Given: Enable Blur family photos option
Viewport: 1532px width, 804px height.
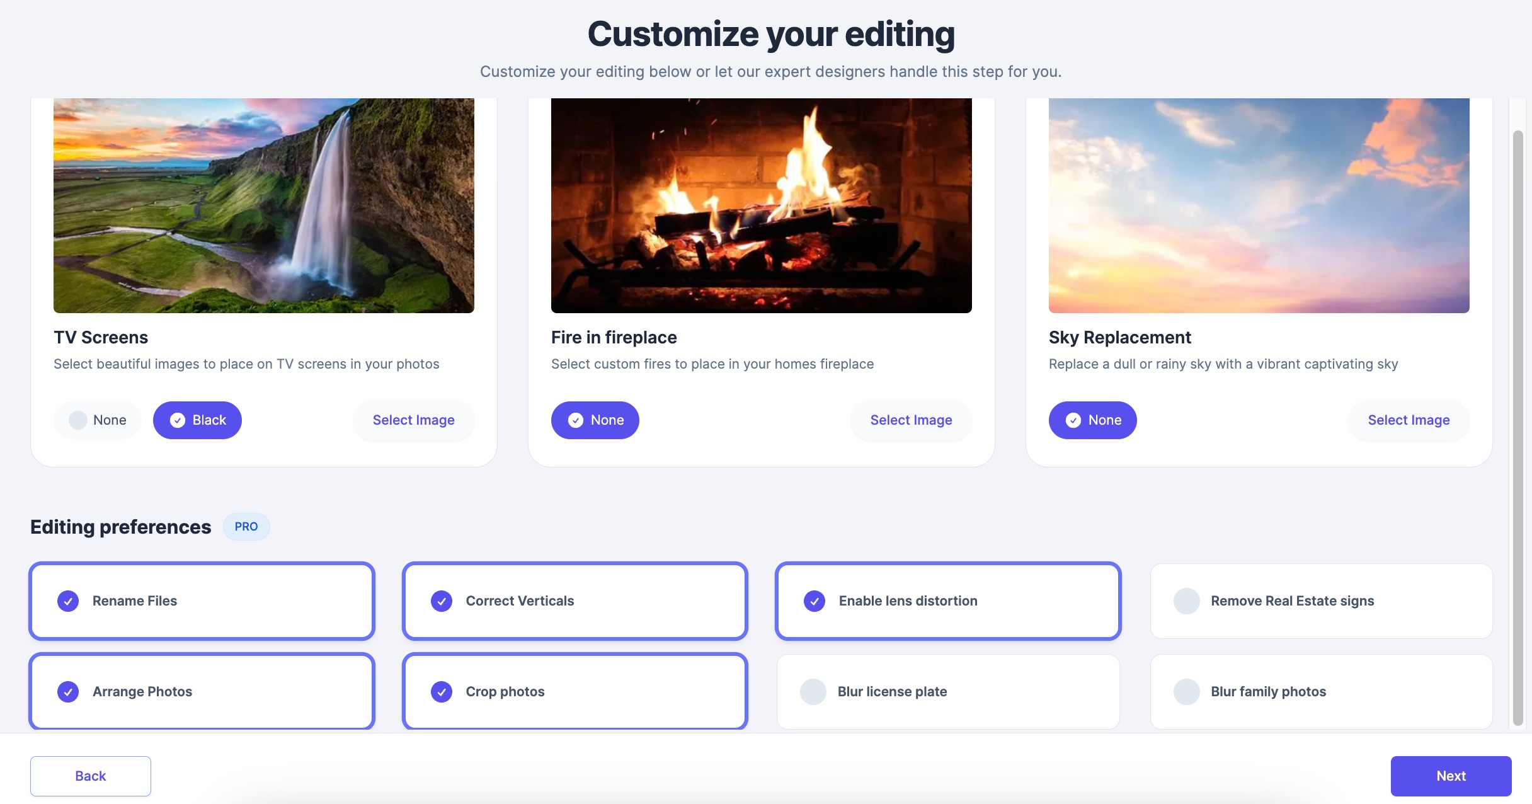Looking at the screenshot, I should click(1321, 692).
